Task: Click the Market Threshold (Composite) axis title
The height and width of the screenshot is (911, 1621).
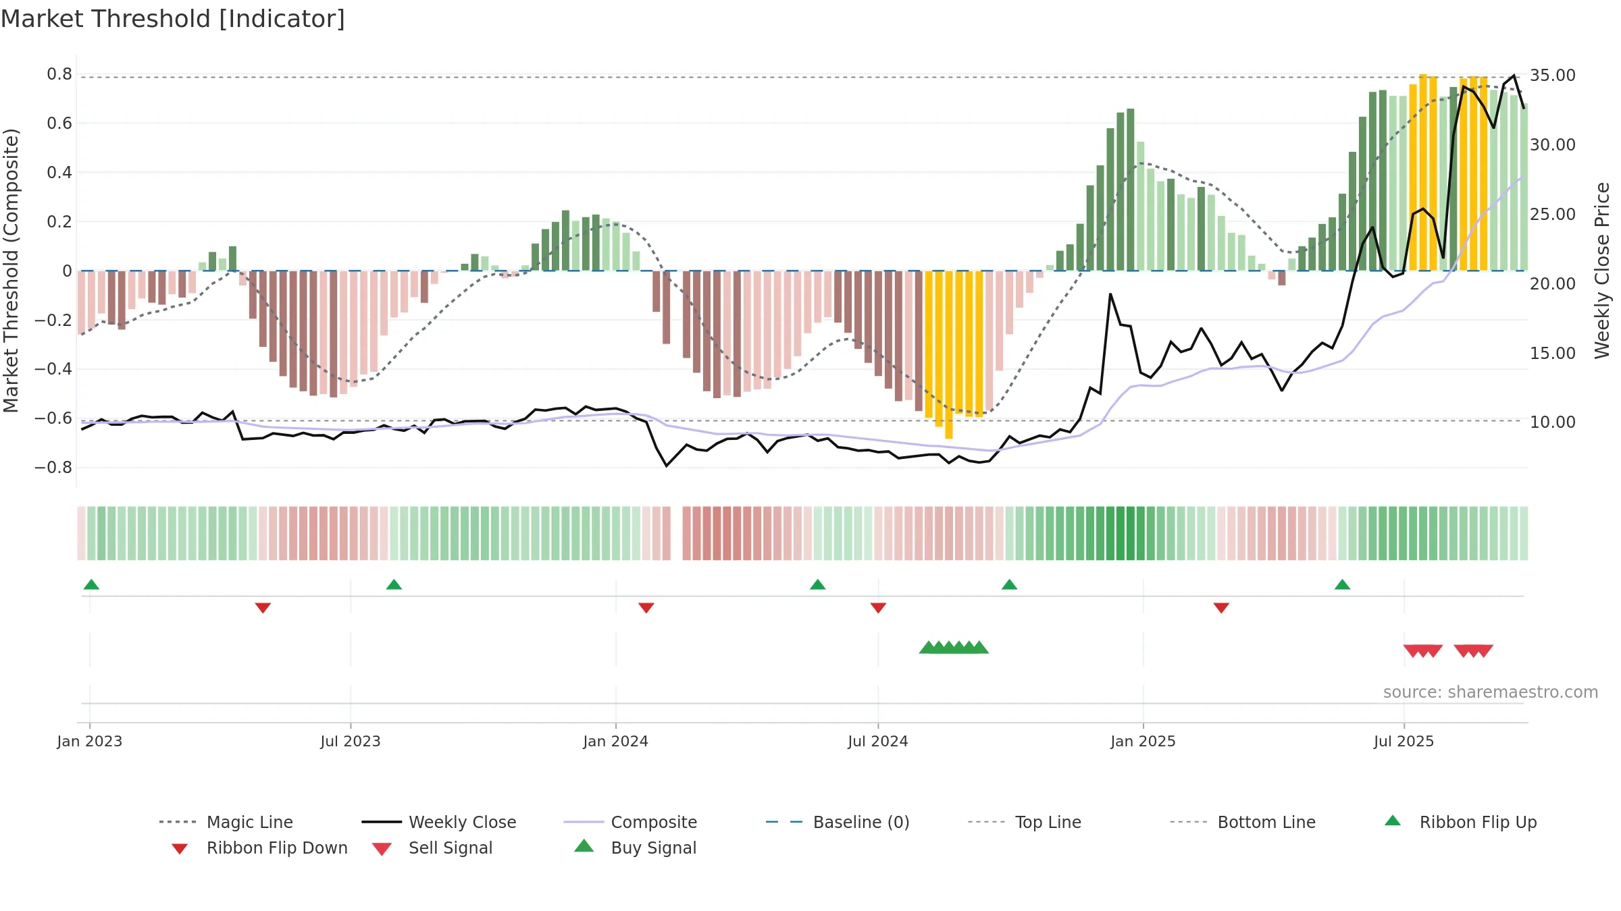Action: [11, 271]
